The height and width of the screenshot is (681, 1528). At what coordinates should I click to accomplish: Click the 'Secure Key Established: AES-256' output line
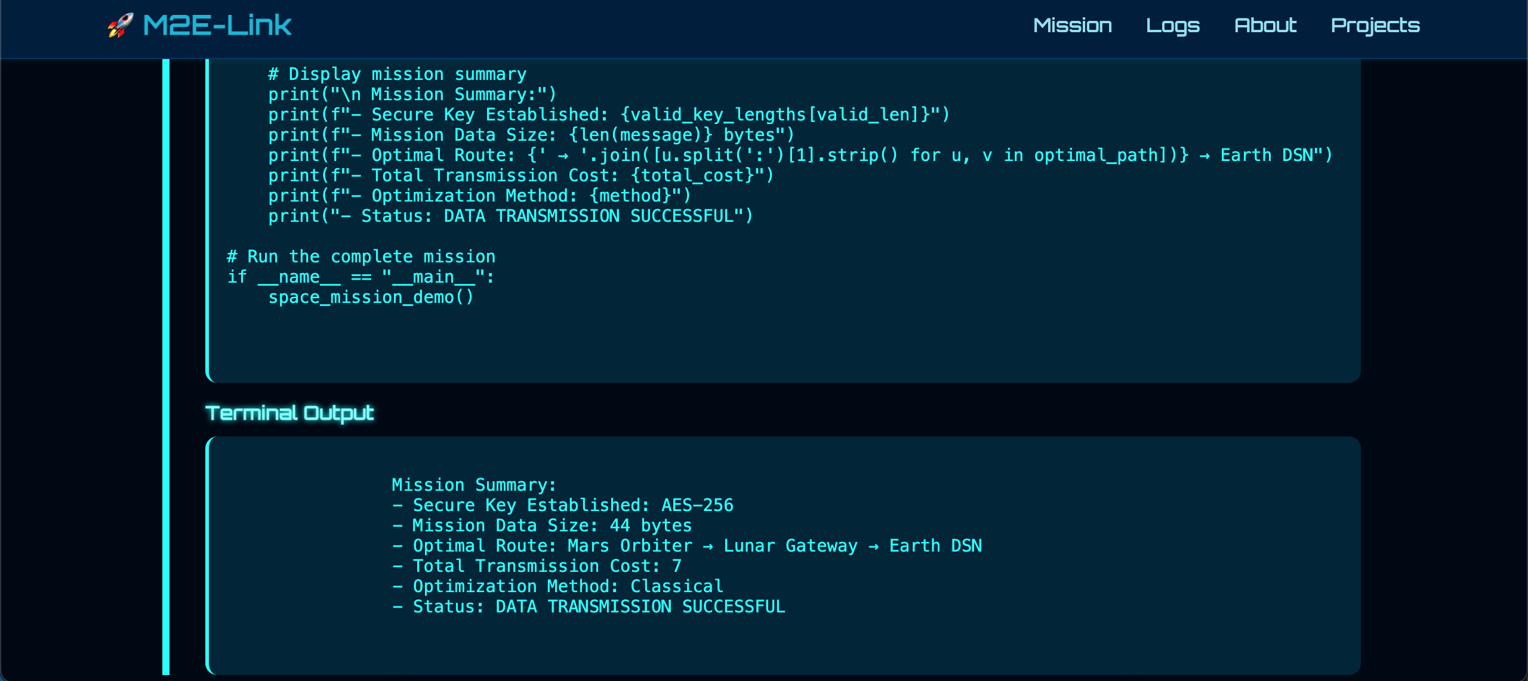point(562,505)
